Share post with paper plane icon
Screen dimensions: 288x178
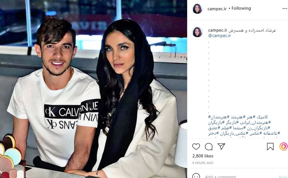click(221, 146)
